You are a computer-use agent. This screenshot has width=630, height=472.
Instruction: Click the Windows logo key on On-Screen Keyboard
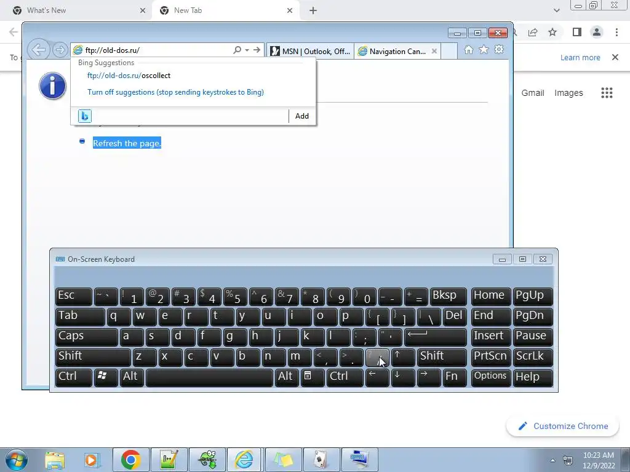coord(106,378)
